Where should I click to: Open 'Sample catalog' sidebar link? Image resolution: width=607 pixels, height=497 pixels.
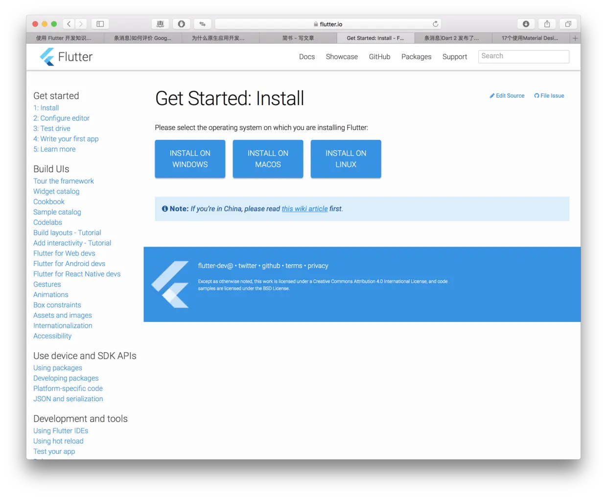(x=57, y=212)
